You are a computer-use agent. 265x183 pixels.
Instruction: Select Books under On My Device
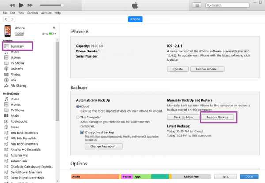click(15, 116)
